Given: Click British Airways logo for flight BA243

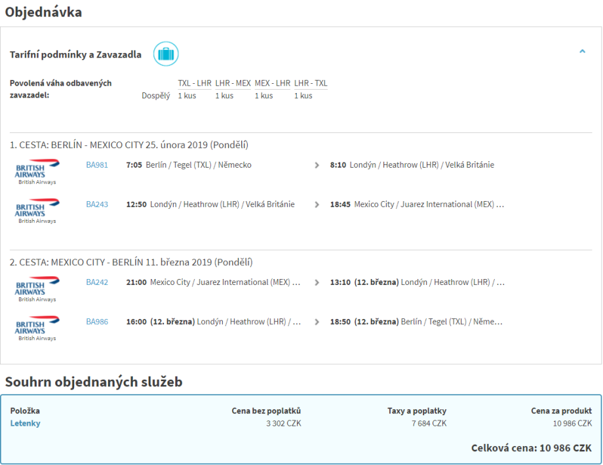Looking at the screenshot, I should tap(37, 211).
